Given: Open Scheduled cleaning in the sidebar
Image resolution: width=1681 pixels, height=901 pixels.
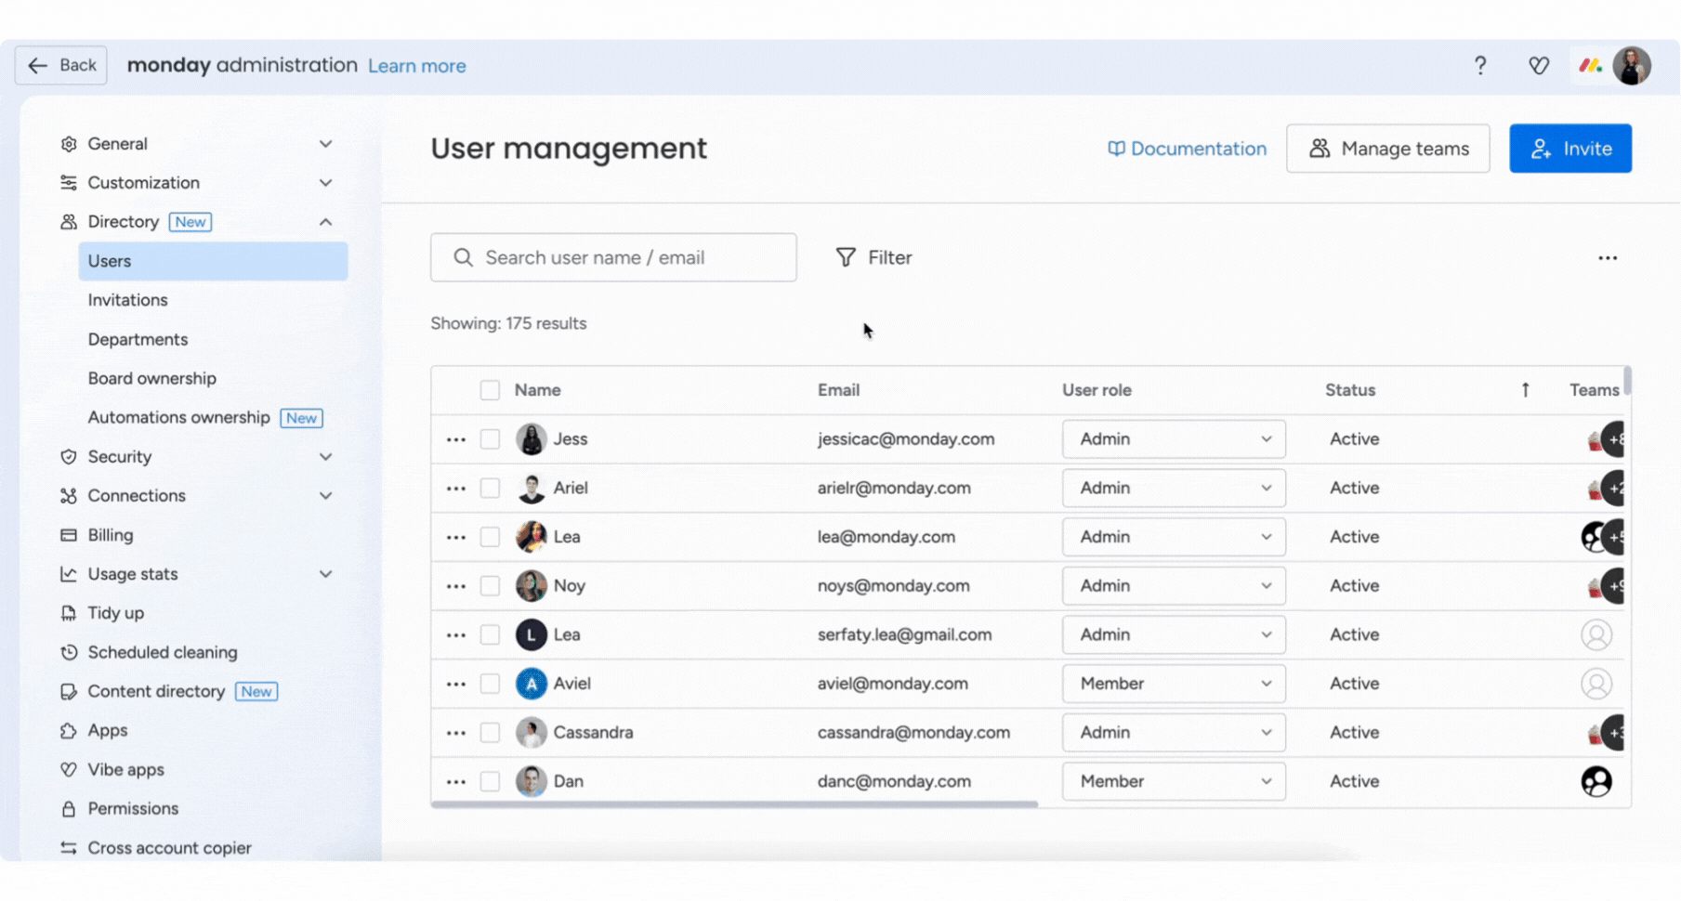Looking at the screenshot, I should pyautogui.click(x=163, y=652).
